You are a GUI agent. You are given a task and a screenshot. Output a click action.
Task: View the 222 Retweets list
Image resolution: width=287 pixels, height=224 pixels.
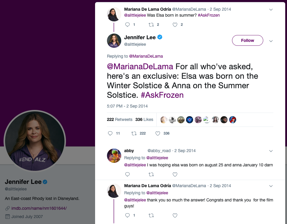119,119
